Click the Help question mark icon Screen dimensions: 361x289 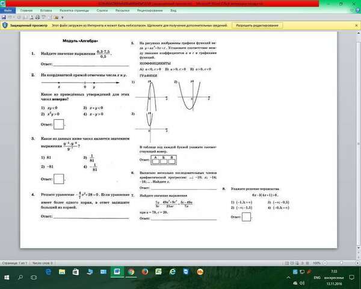357,10
